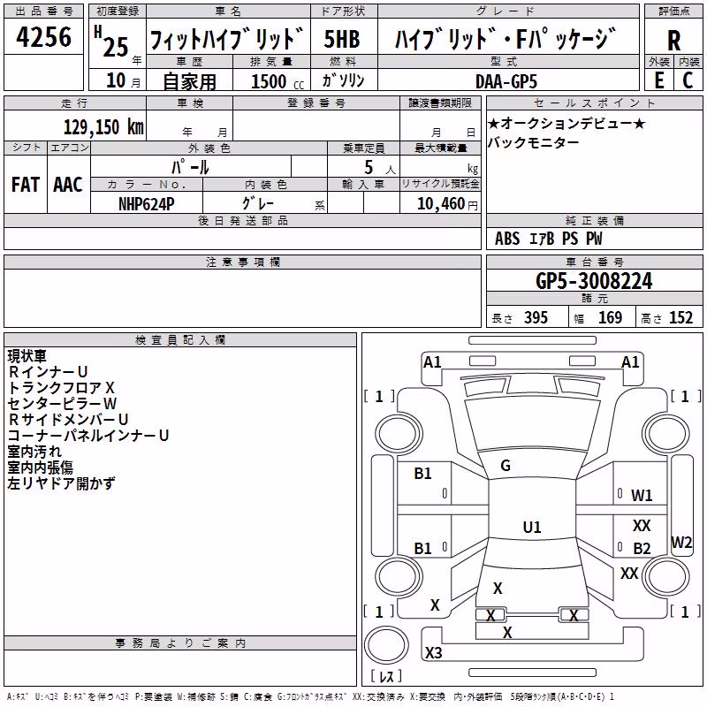Screen dimensions: 707x707
Task: Click the seating capacity 5人
Action: click(x=379, y=168)
